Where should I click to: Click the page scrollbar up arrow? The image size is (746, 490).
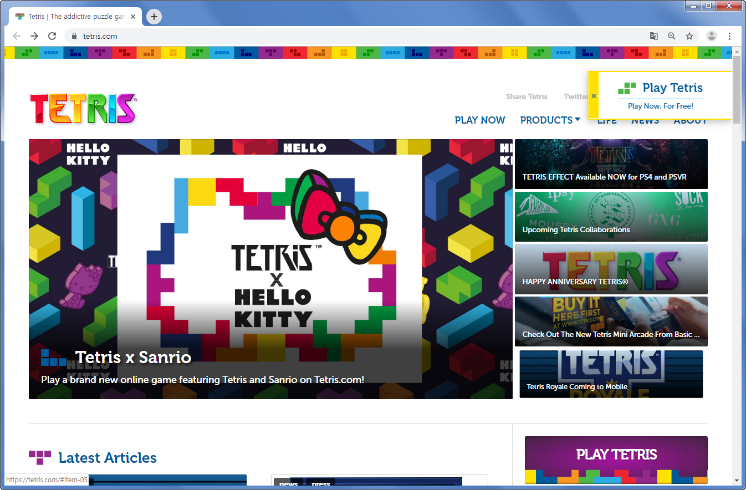point(737,52)
